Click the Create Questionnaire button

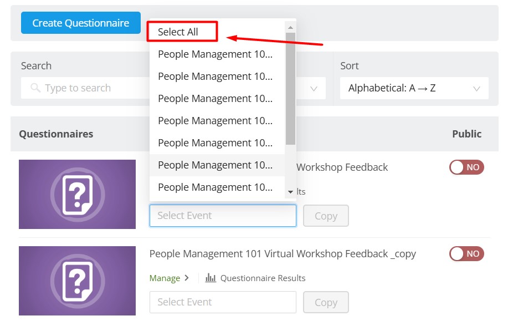point(81,23)
